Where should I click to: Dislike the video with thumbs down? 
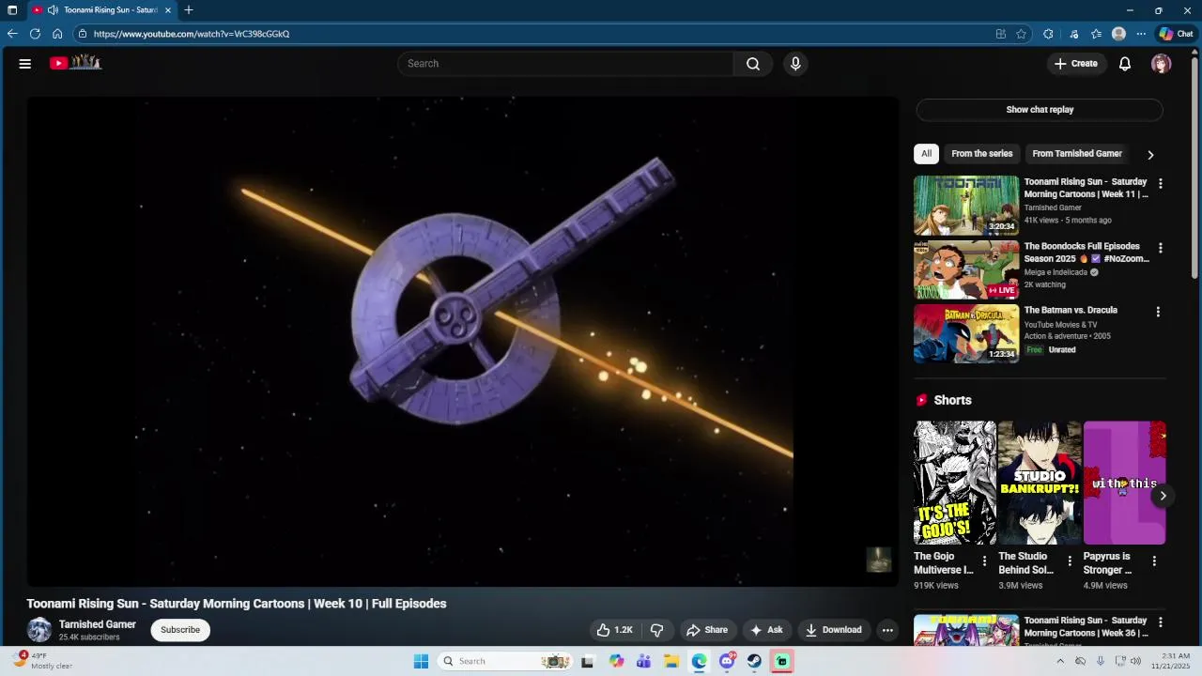pos(657,630)
